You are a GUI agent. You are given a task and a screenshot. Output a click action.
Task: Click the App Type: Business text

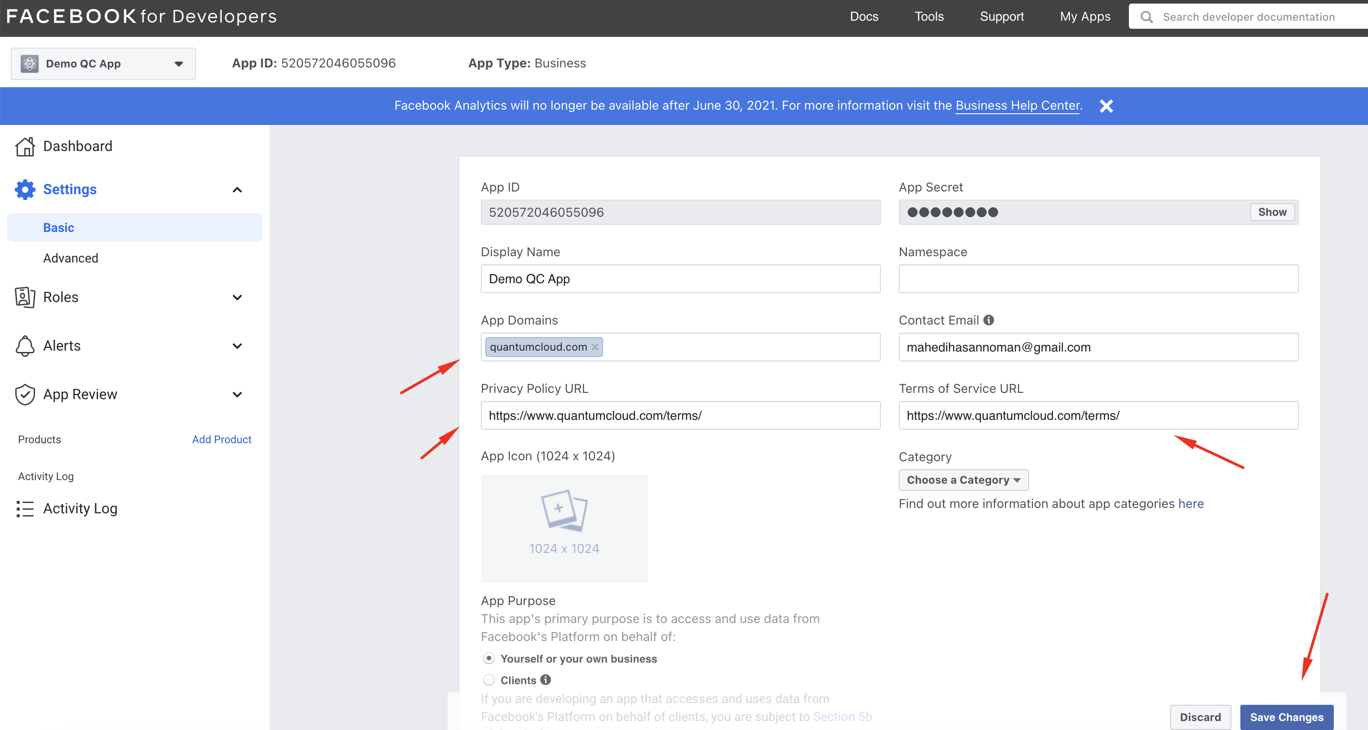click(x=527, y=64)
